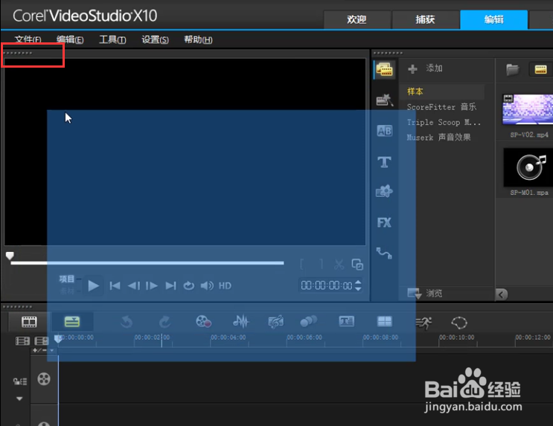Step to next frame

(x=152, y=285)
